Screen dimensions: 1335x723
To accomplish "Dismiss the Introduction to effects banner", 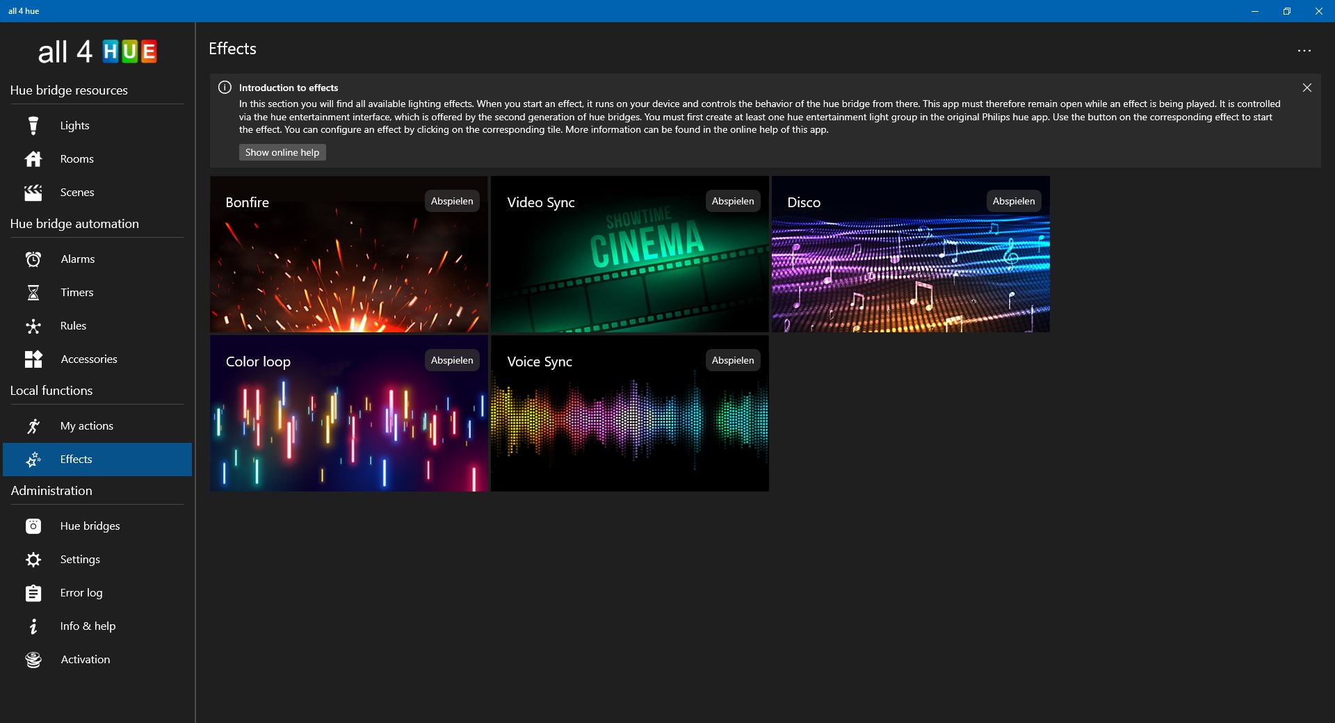I will tap(1306, 88).
